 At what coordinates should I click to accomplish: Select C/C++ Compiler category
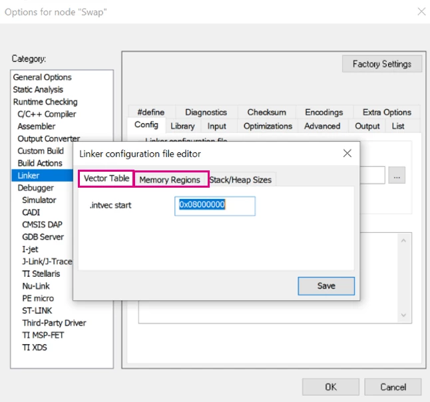click(47, 114)
